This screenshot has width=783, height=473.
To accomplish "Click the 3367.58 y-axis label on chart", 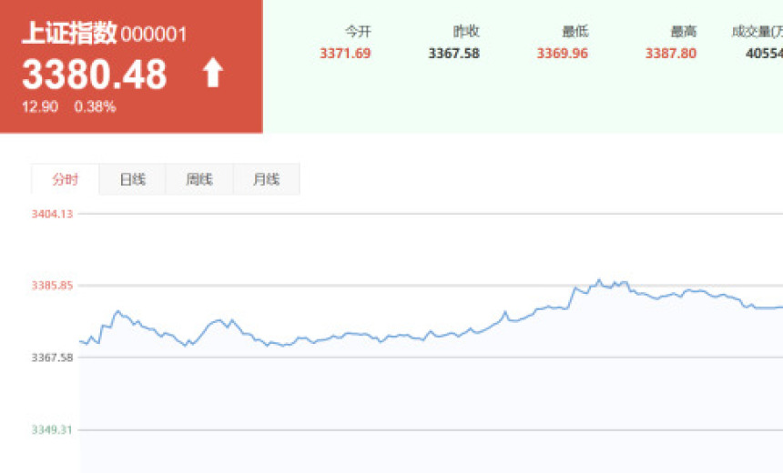I will click(x=53, y=357).
